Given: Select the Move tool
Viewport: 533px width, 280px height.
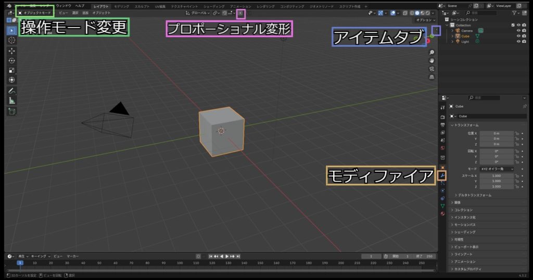Looking at the screenshot, I should coord(12,51).
